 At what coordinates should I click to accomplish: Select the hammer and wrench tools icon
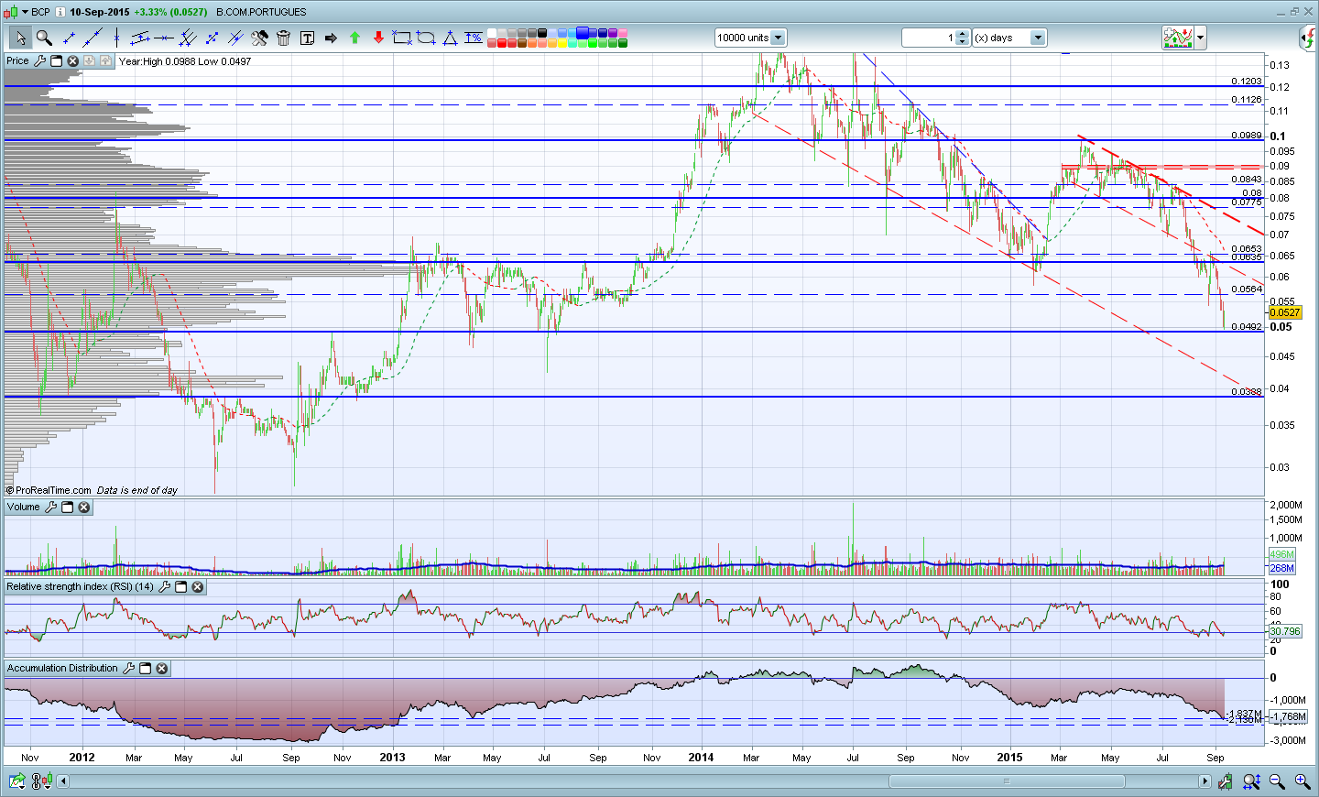(259, 38)
